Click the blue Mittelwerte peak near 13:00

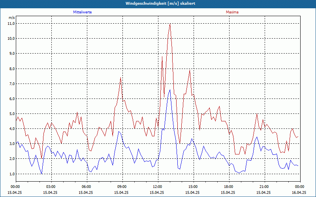(170, 90)
